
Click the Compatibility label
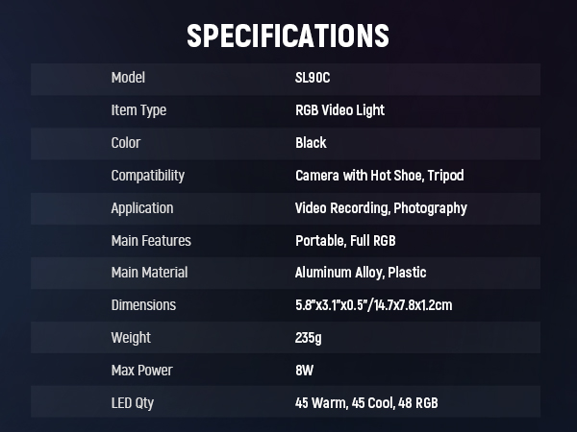coord(148,176)
